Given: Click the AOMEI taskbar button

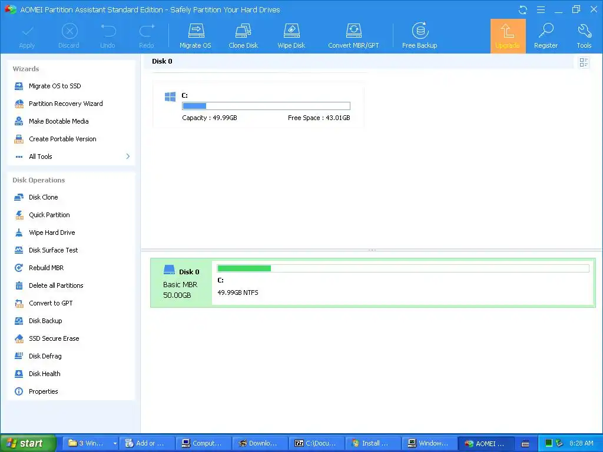Looking at the screenshot, I should [485, 443].
